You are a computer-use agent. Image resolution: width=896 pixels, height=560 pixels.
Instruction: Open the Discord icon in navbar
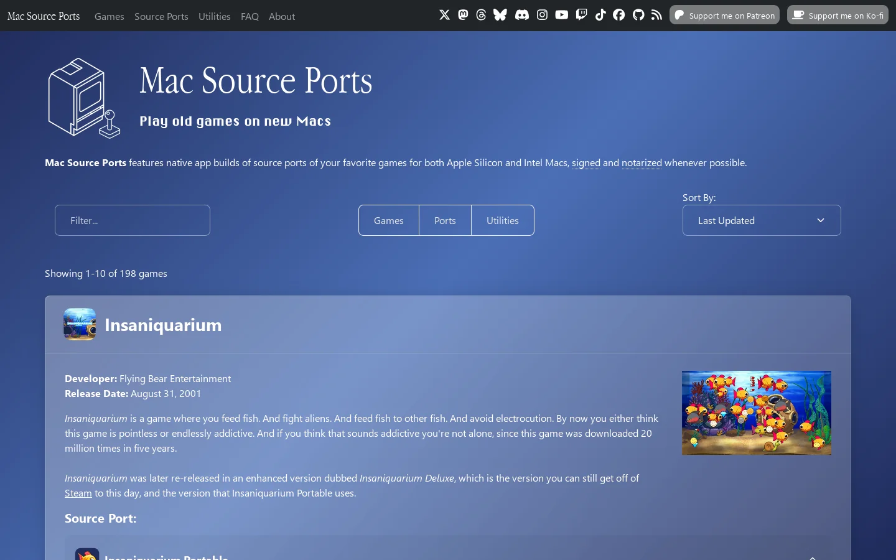[x=522, y=15]
